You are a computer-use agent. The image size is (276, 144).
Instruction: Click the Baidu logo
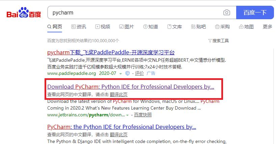(24, 12)
